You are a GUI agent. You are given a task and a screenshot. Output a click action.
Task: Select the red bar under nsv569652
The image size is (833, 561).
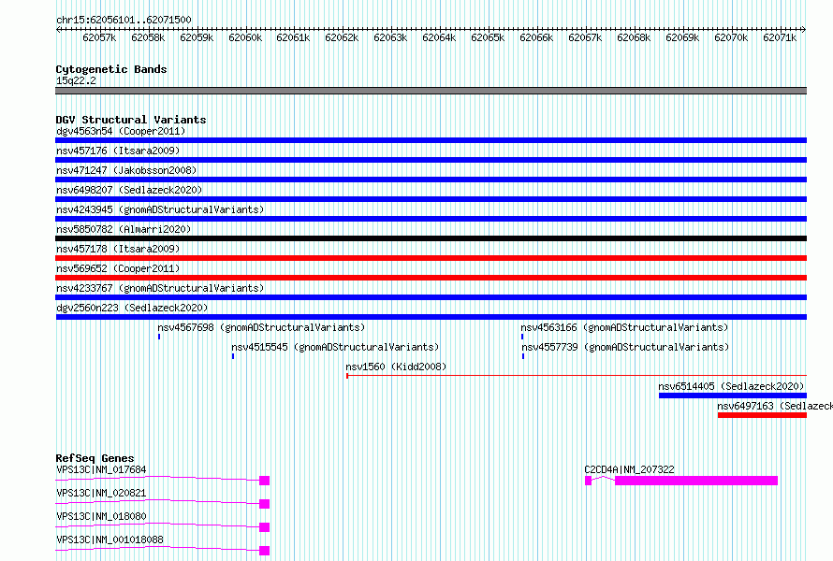coord(431,278)
